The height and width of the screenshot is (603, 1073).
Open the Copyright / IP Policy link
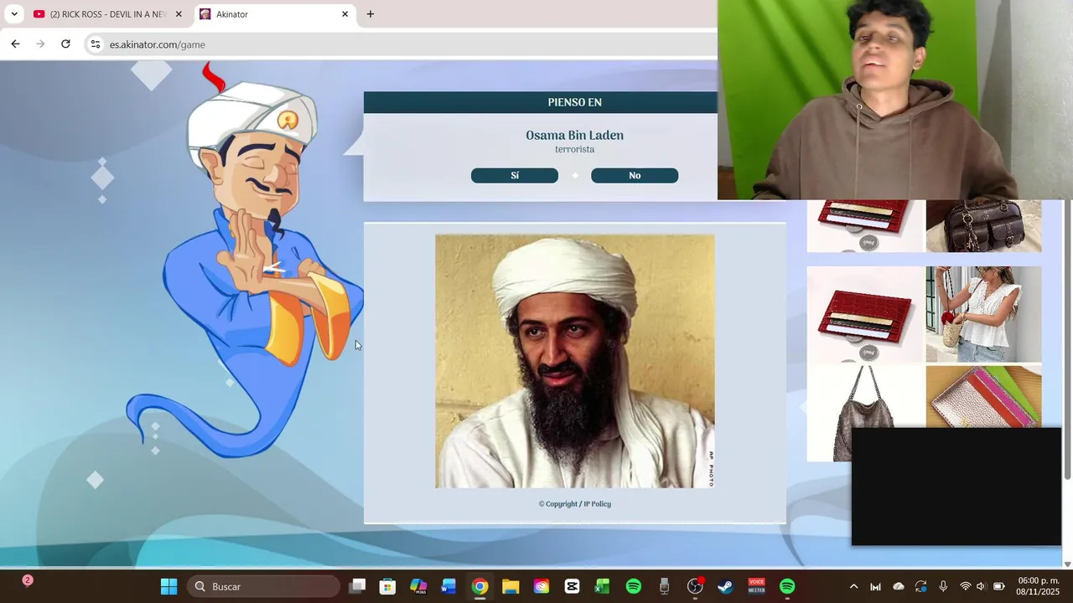[575, 504]
